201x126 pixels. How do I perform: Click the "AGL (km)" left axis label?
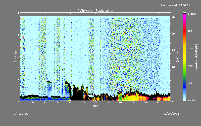(16, 56)
